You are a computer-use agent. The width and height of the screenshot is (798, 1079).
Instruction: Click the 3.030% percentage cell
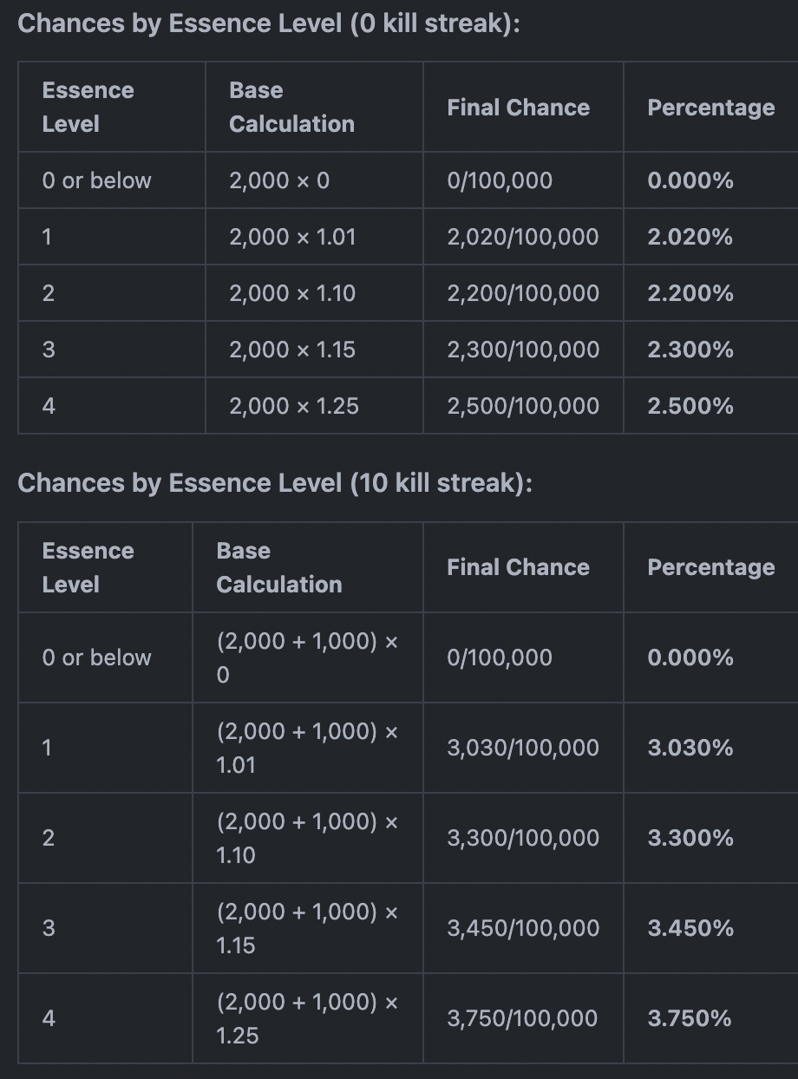(x=690, y=748)
